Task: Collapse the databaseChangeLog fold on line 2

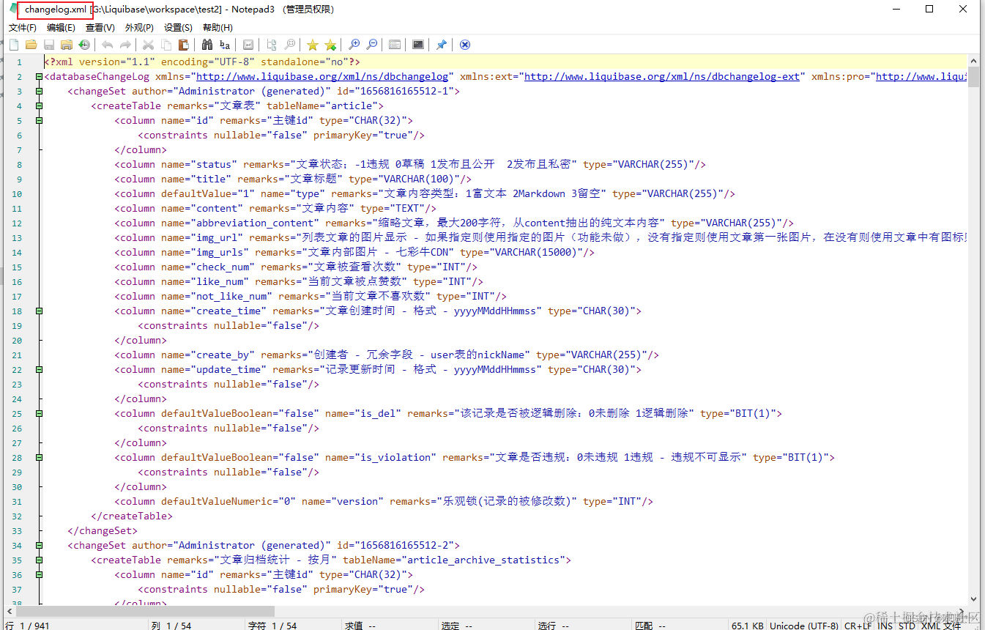Action: coord(39,76)
